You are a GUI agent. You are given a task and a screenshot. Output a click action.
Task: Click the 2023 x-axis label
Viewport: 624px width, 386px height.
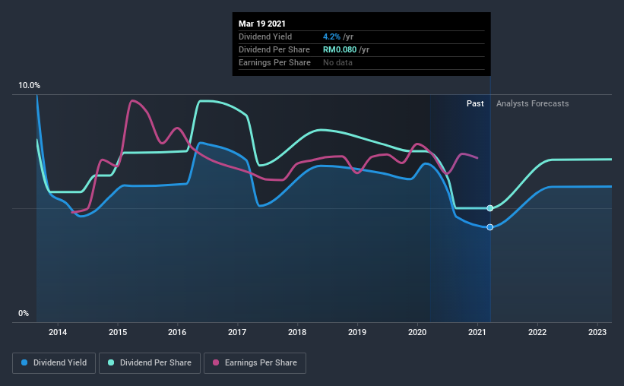[x=597, y=332]
